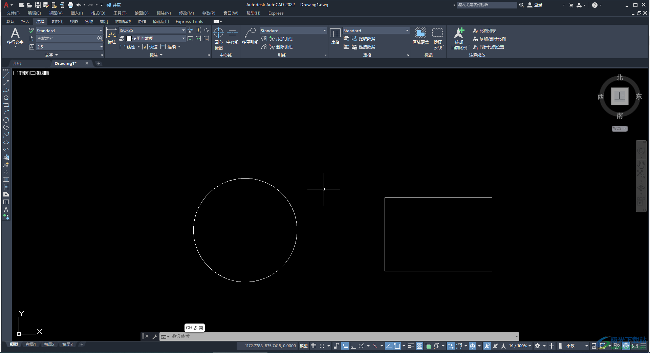Select the Revision Cloud (修订云线) tool
Screen dimensions: 650x353
438,39
